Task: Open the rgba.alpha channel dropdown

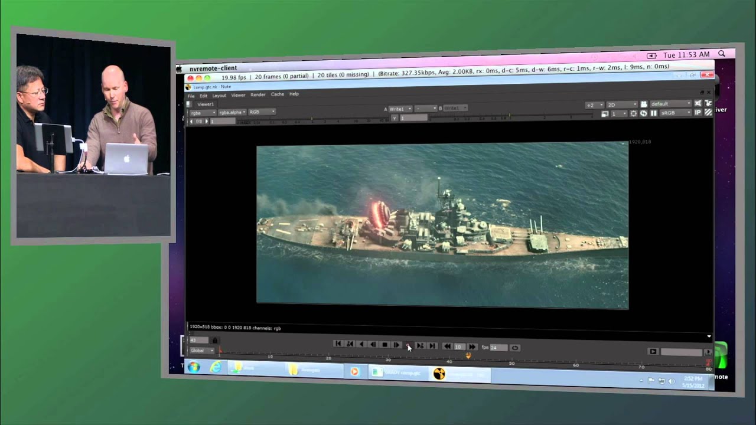Action: (x=232, y=112)
